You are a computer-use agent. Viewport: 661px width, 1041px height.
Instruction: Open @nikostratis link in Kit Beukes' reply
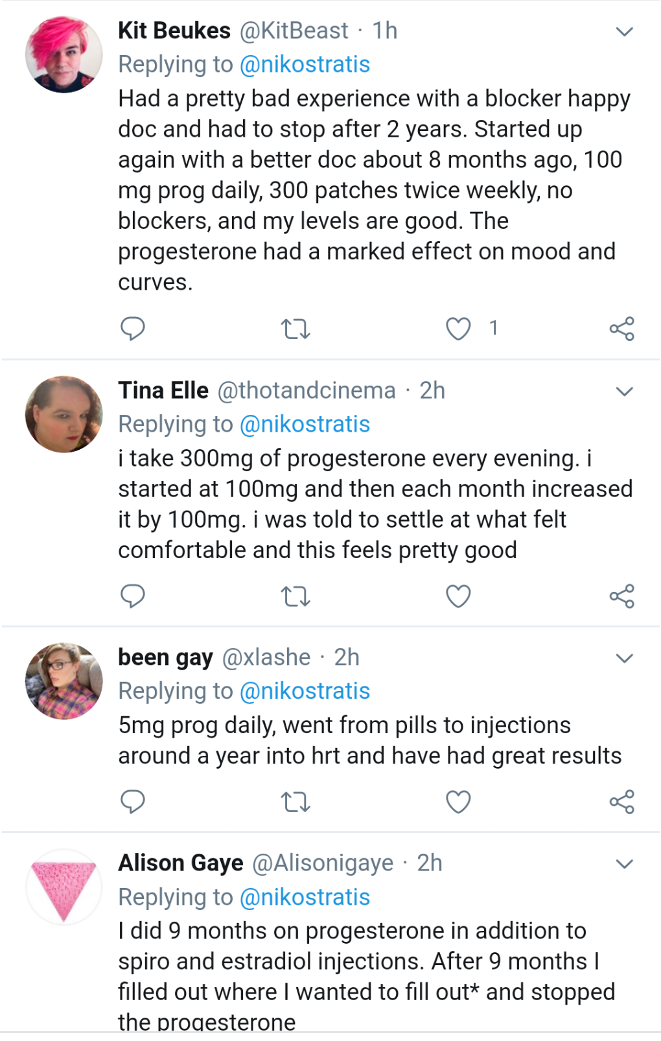[x=305, y=64]
